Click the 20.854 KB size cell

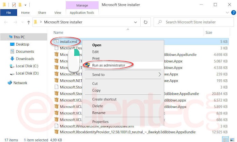tap(220, 94)
